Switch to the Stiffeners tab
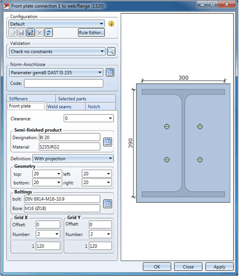239x276 pixels. coord(31,98)
